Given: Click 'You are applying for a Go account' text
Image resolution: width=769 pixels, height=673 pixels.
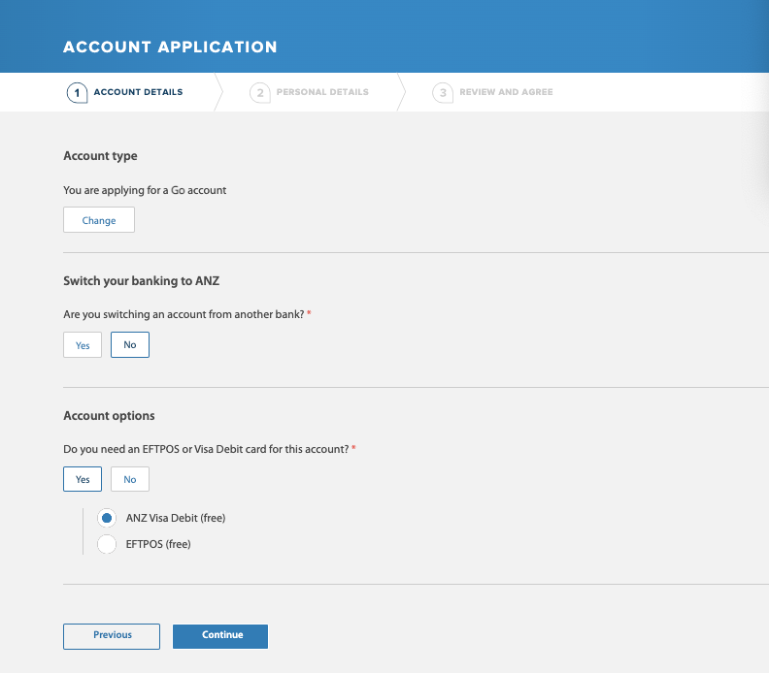Looking at the screenshot, I should click(145, 190).
